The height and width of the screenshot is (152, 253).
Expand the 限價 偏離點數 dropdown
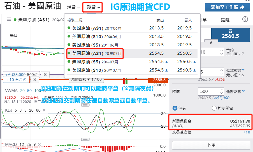pyautogui.click(x=243, y=91)
